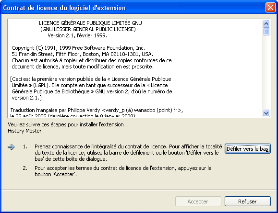The height and width of the screenshot is (213, 278).
Task: Click the 'Traduction française par Philippe Verdy' line
Action: pyautogui.click(x=97, y=110)
